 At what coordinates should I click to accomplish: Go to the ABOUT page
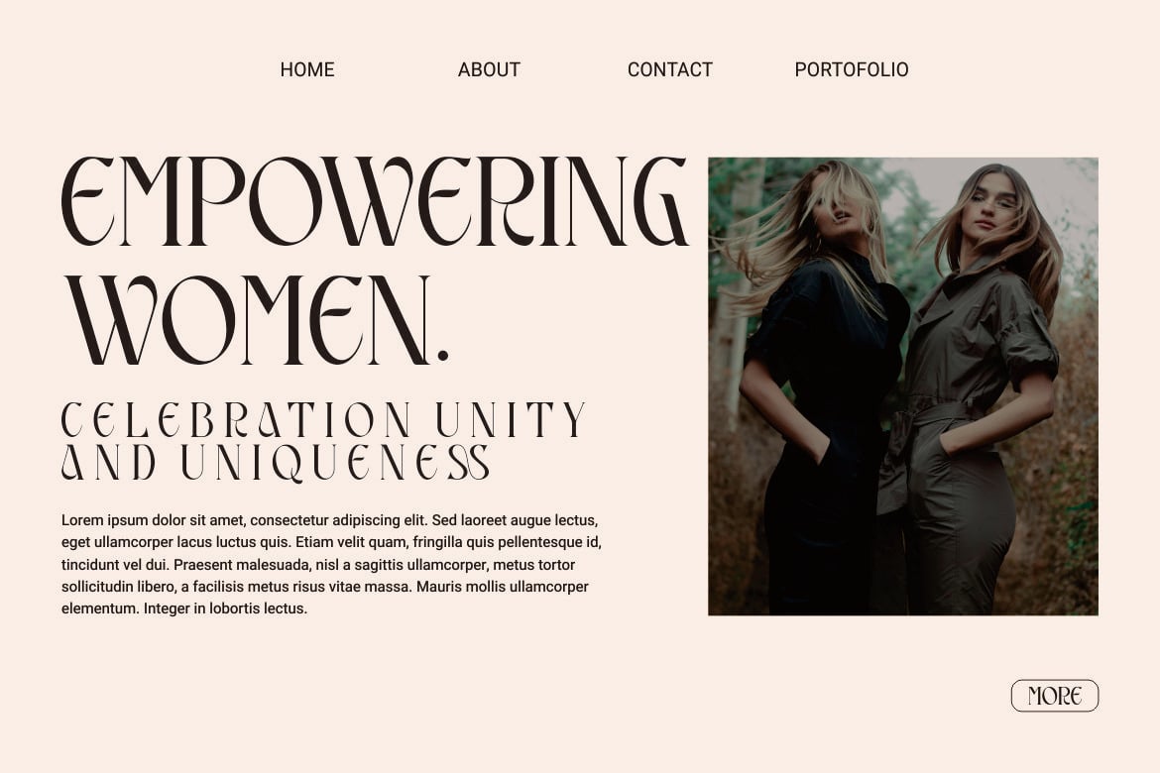point(489,69)
